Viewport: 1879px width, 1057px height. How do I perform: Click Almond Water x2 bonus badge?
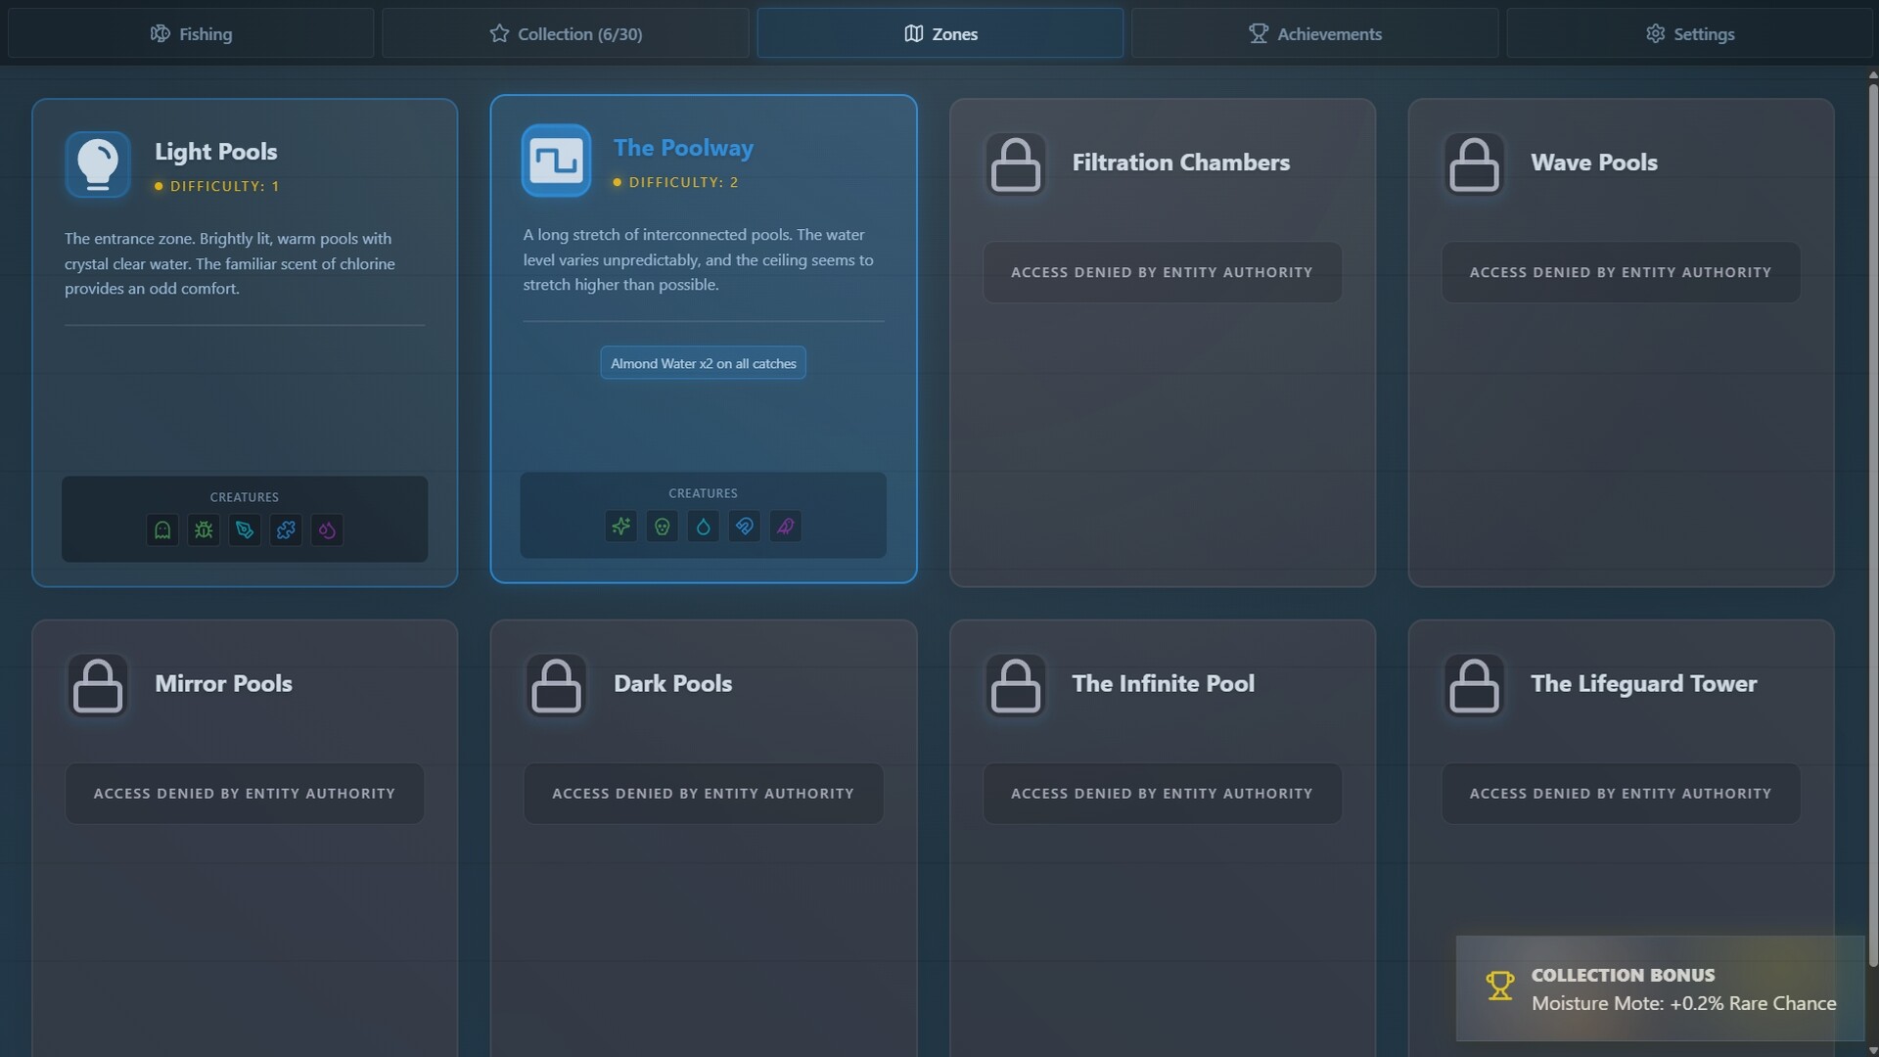click(703, 363)
